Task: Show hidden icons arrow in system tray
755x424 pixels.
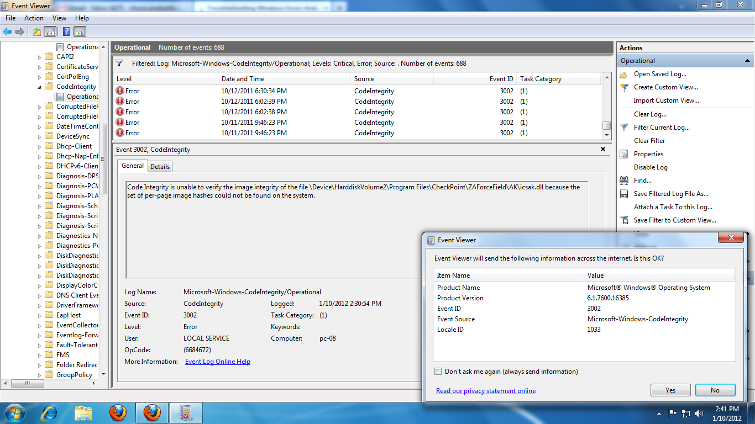Action: click(659, 413)
